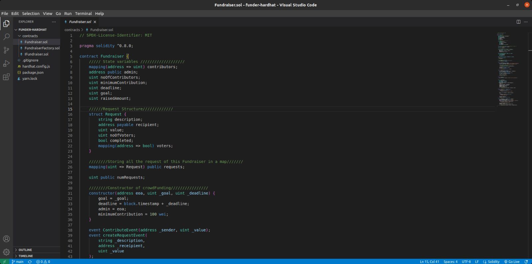Viewport: 532px width, 264px height.
Task: Click the Go Live server button
Action: point(512,262)
